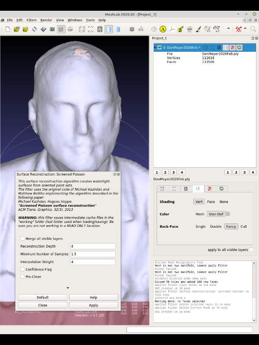Screen dimensions: 259x345
Task: Click the Reconstruction Depth field
Action: click(93, 246)
